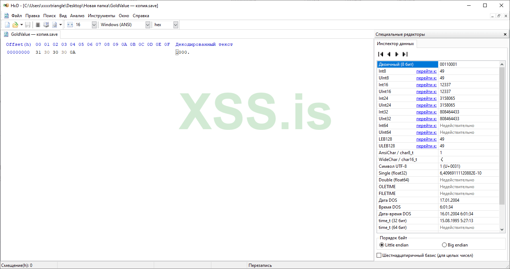Screen dimensions: 510x269
Task: Click 'перейти к:' link for ULEB128
Action: [426, 146]
